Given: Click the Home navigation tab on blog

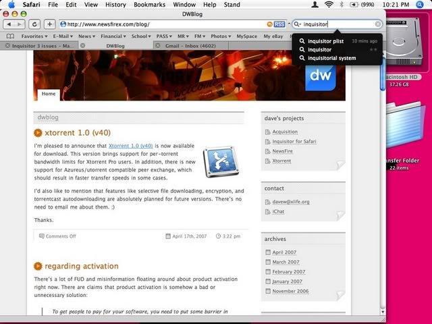Looking at the screenshot, I should coord(49,94).
